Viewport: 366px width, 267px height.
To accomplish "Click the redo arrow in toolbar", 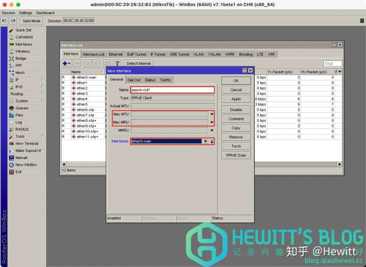I will tap(13, 21).
